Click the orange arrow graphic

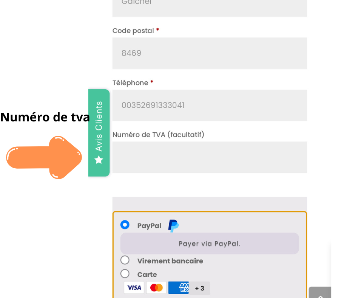pos(44,157)
